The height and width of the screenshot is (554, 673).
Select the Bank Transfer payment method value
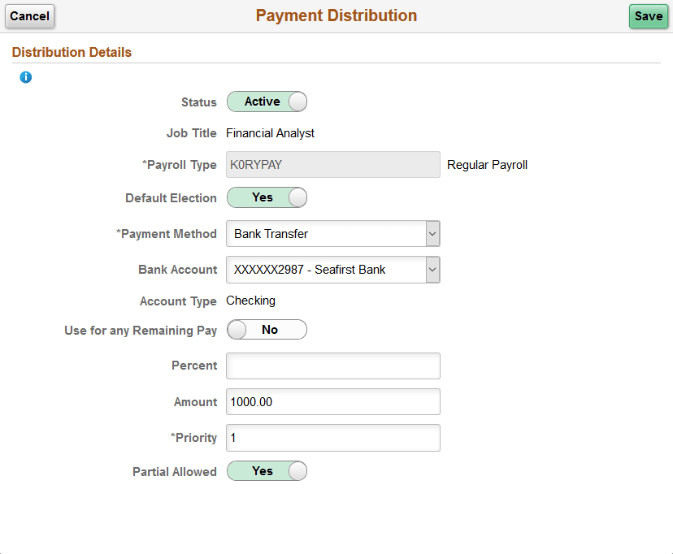(x=325, y=233)
